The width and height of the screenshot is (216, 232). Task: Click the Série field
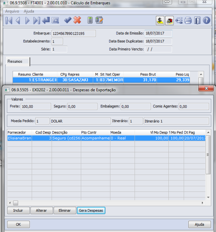click(x=59, y=49)
